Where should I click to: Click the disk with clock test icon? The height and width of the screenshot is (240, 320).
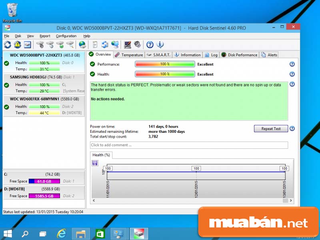pyautogui.click(x=50, y=44)
